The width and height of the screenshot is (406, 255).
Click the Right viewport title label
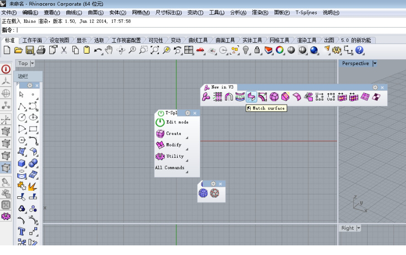347,228
